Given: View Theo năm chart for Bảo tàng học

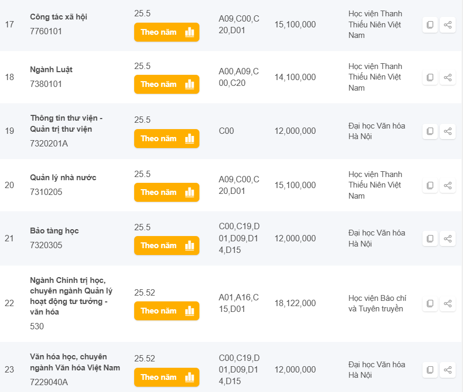Looking at the screenshot, I should [167, 246].
